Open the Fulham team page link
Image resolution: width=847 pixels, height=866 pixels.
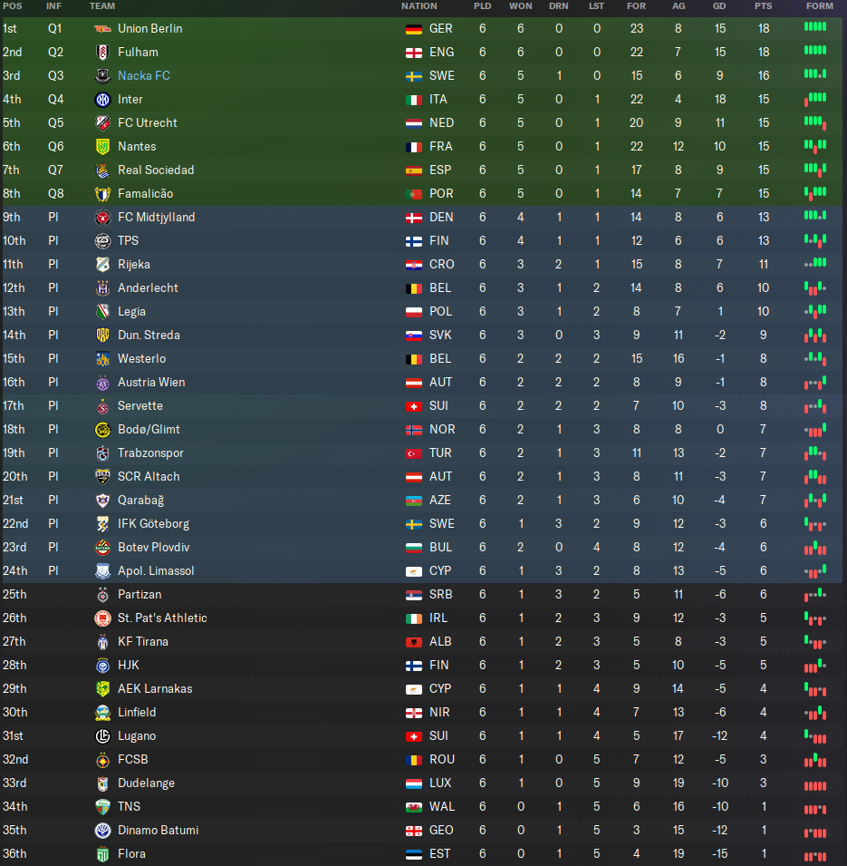[x=138, y=52]
